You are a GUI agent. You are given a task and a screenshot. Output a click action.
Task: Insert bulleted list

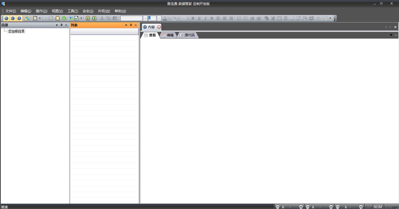click(245, 18)
